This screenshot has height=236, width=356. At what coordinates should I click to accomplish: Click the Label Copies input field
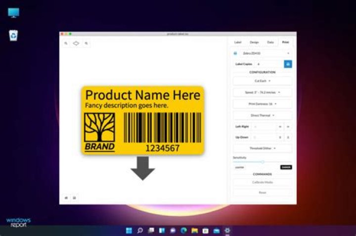269,64
